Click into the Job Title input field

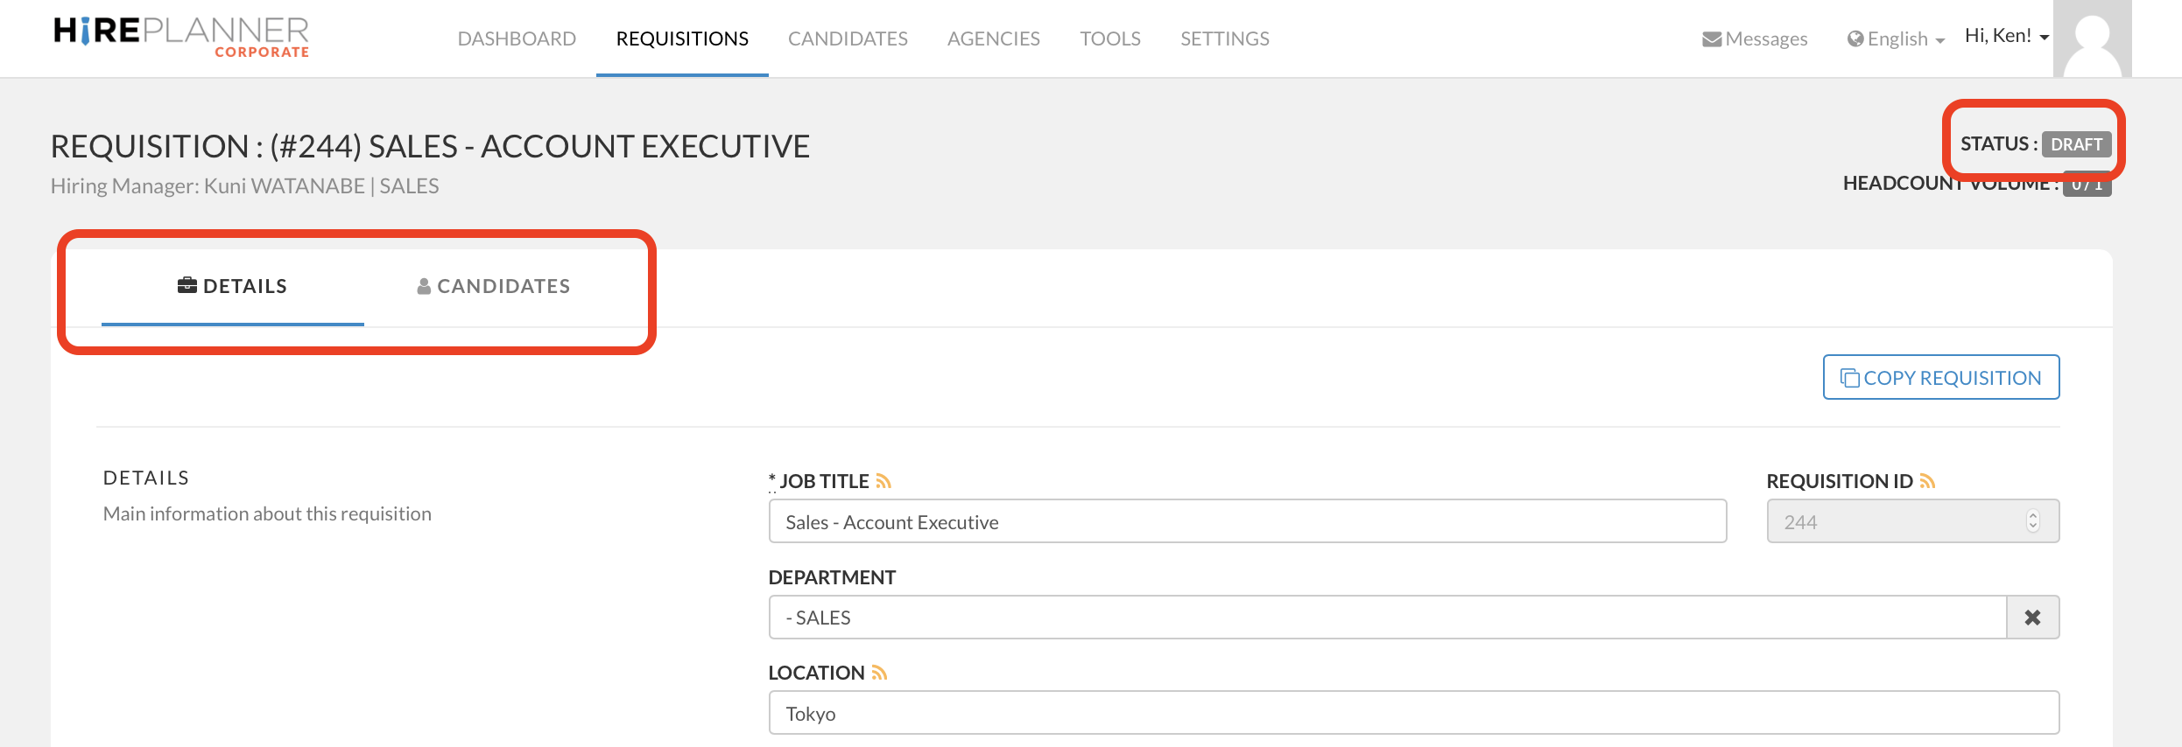pos(1247,521)
